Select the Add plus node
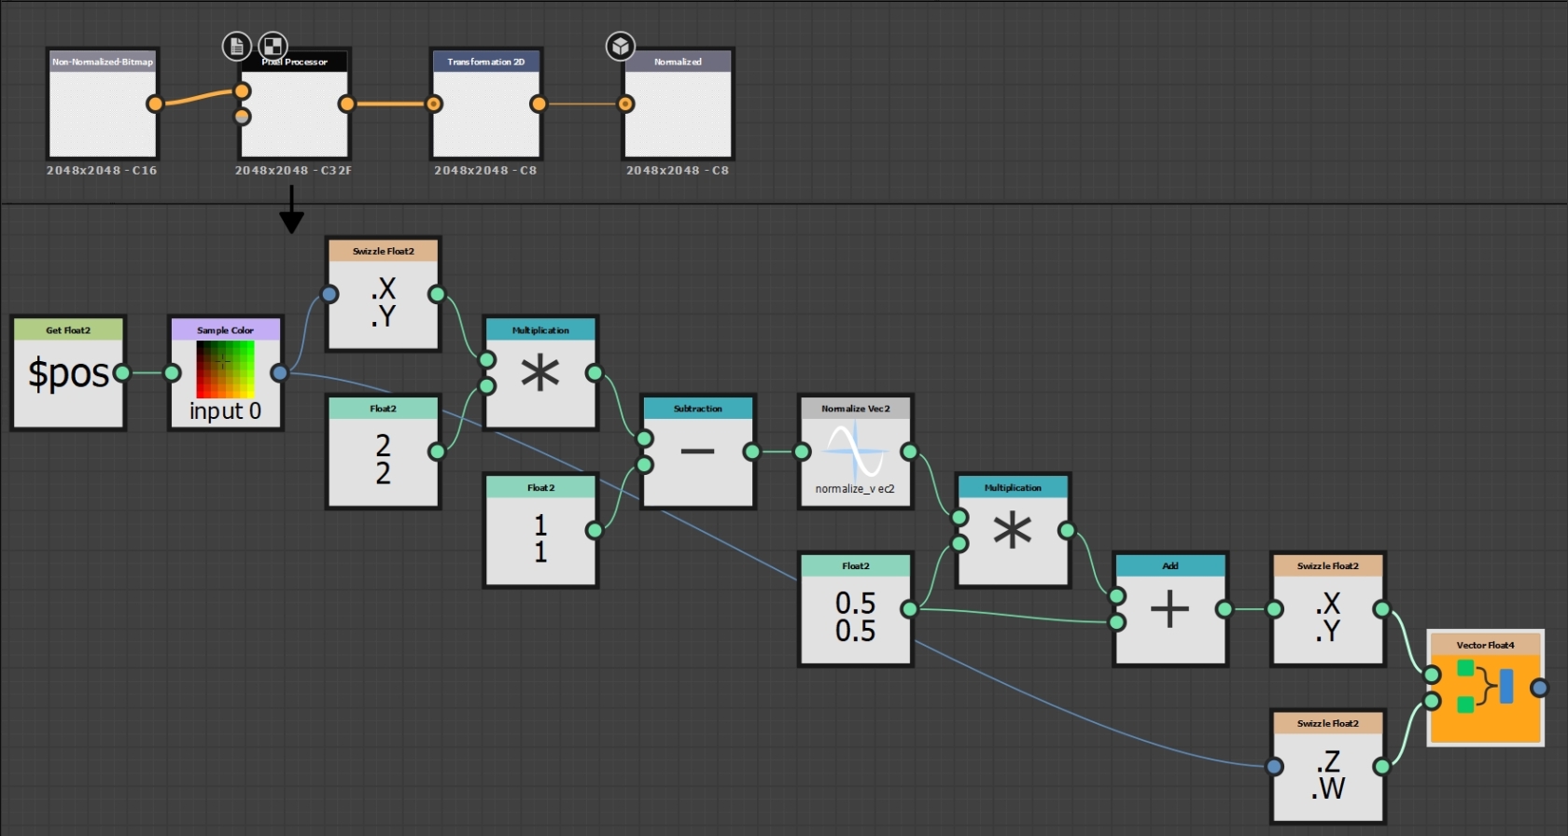Viewport: 1568px width, 836px height. (1169, 609)
